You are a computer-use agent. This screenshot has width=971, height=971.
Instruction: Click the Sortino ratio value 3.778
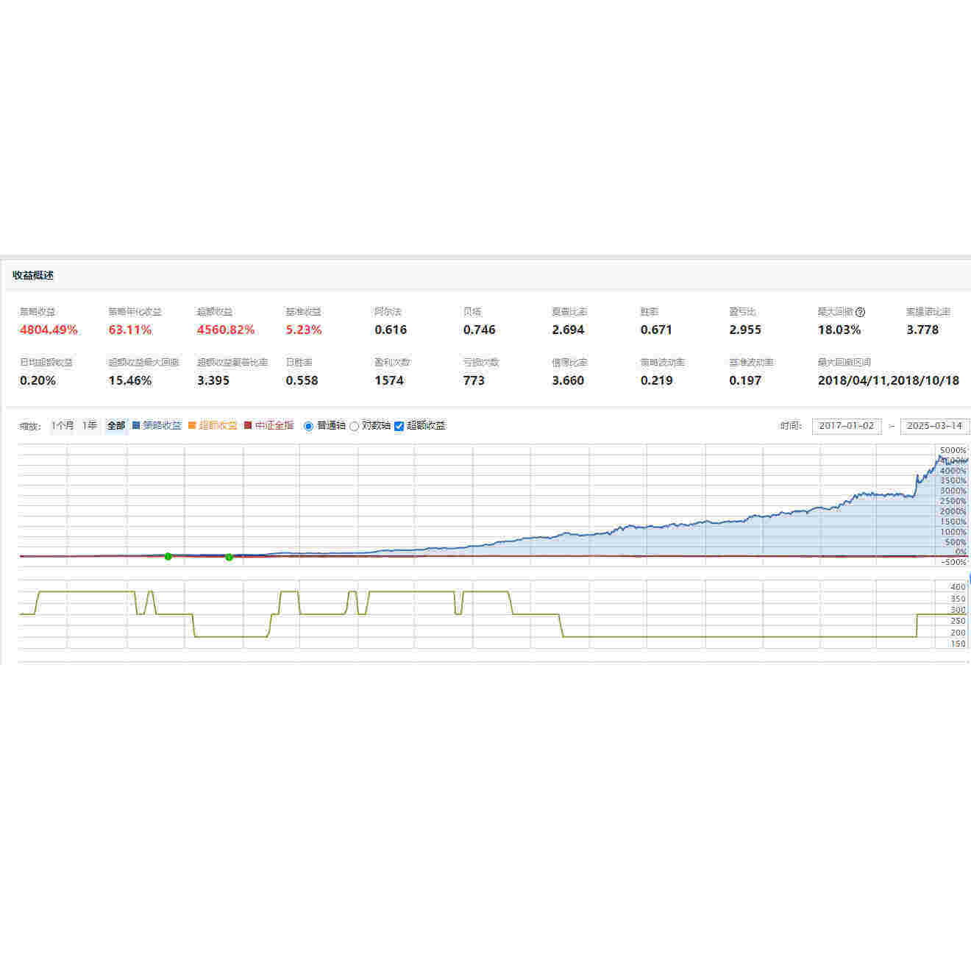click(x=922, y=330)
